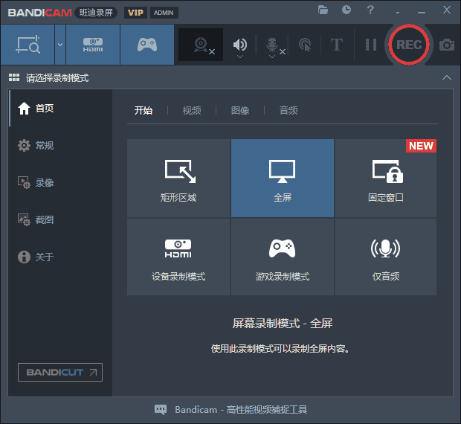Toggle the webcam overlay

click(x=201, y=45)
